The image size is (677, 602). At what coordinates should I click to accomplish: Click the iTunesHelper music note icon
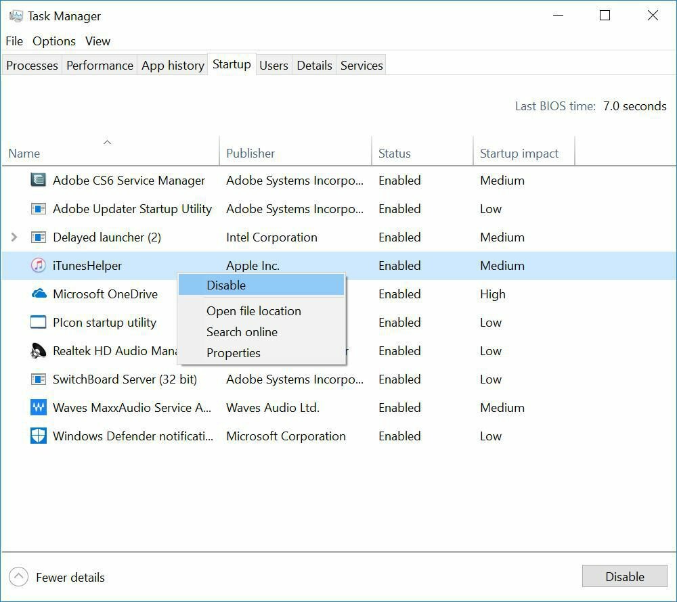(39, 266)
